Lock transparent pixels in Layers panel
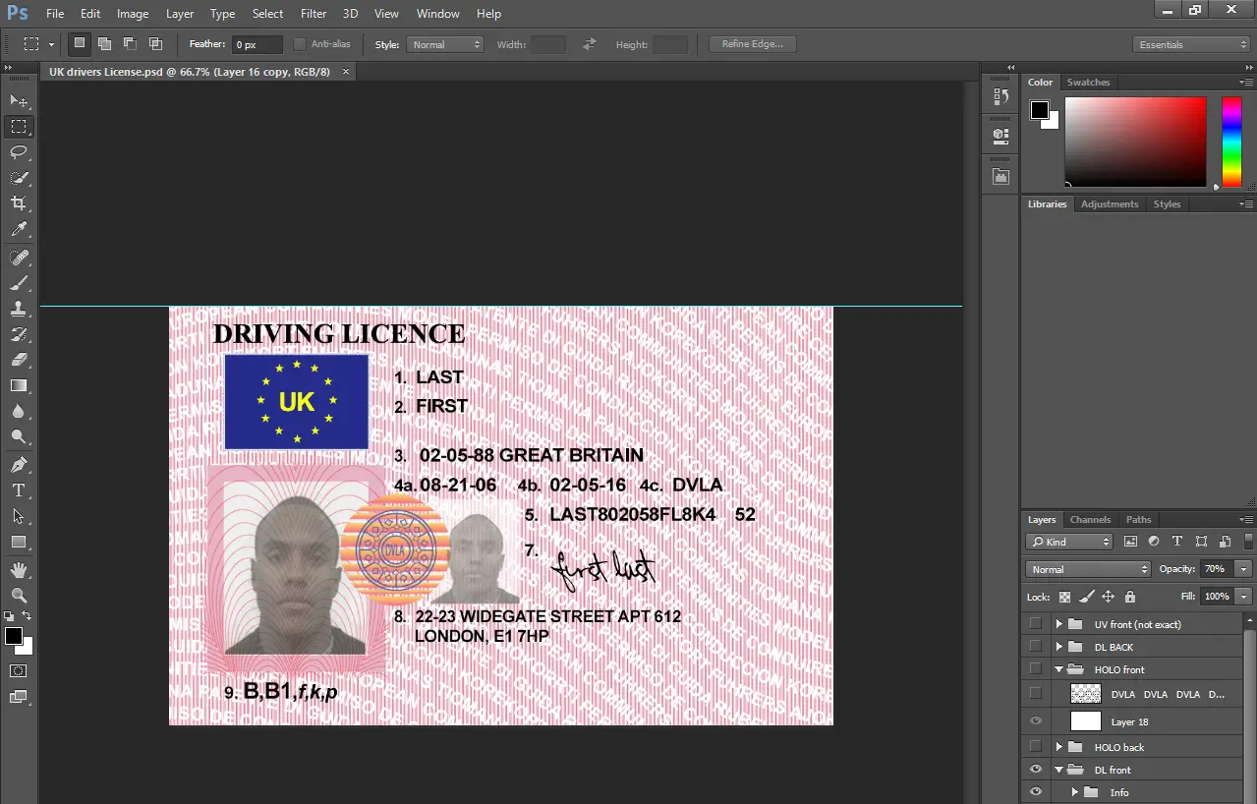 (x=1064, y=597)
